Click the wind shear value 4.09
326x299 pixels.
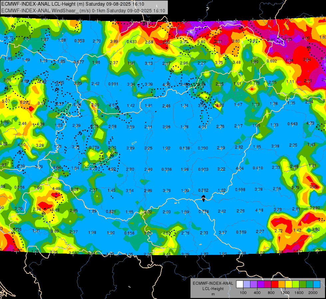point(306,38)
